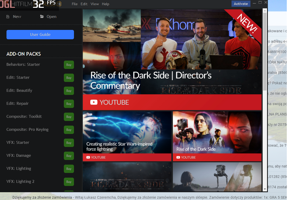Click the New project page icon

(8, 17)
